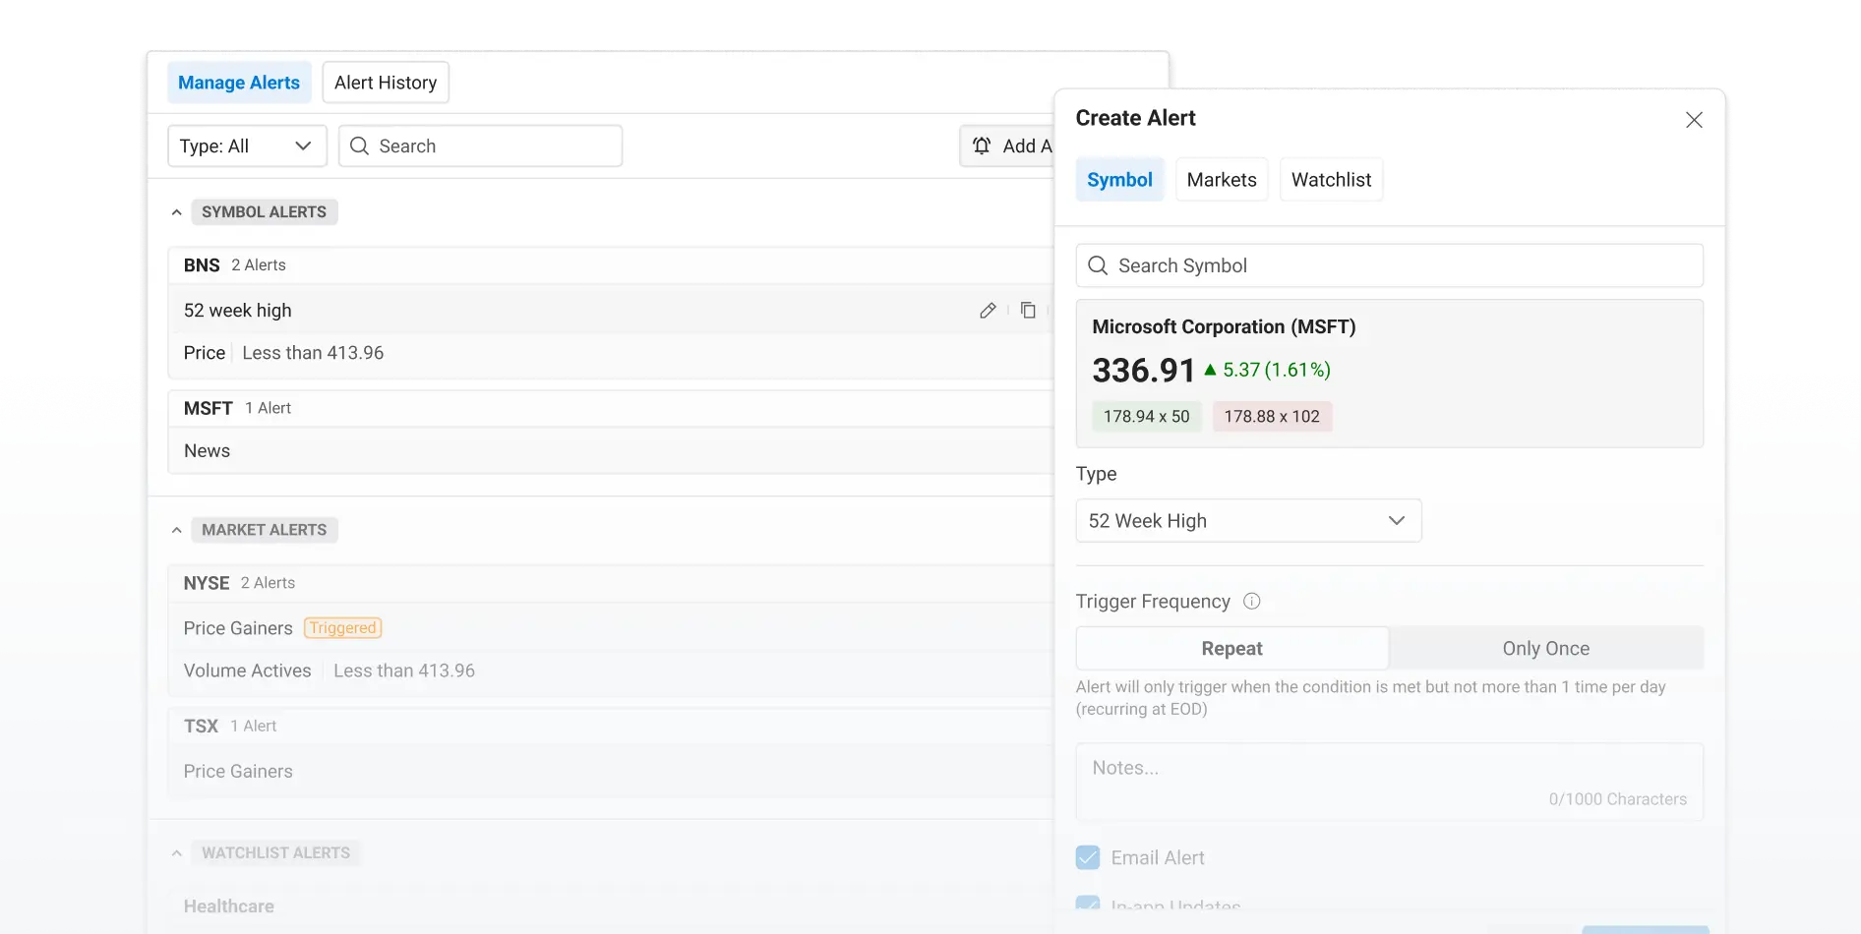1861x934 pixels.
Task: Click the 5.37 (1.61%) price change
Action: click(x=1268, y=370)
